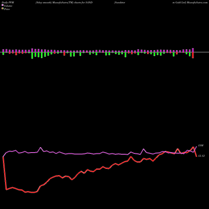Screen dimensions: 209x209
Task: Click the MunafaSutra.com text at top right
Action: (x=197, y=3)
